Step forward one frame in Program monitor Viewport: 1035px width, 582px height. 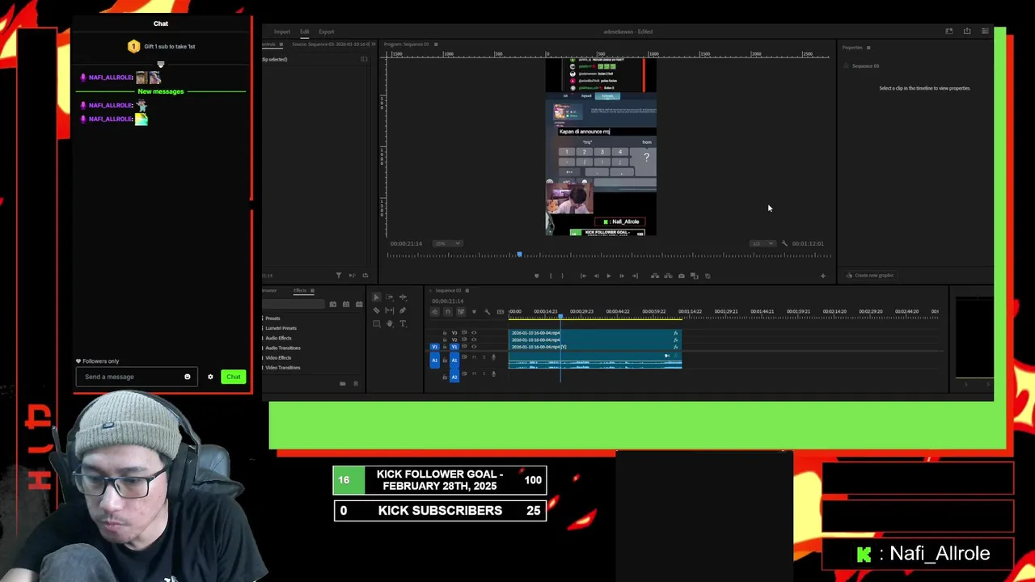click(x=622, y=276)
